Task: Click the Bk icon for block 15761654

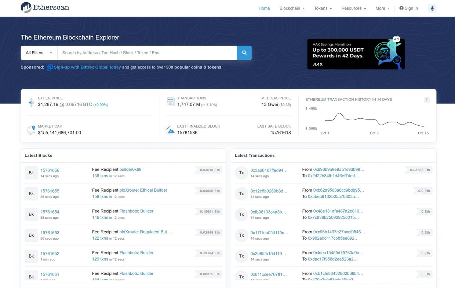Action: click(x=31, y=215)
